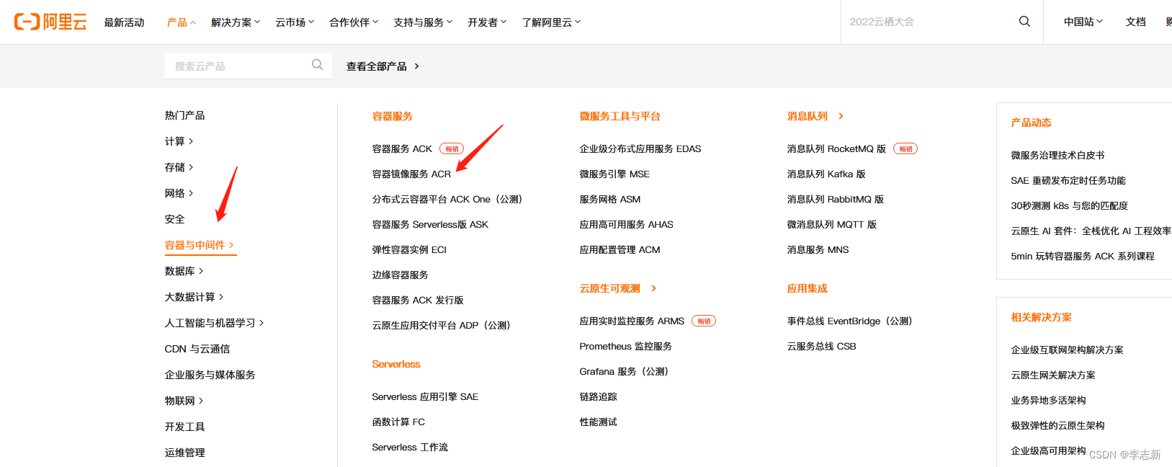
Task: Click the arrow next to 消息队列 heading
Action: pyautogui.click(x=841, y=116)
